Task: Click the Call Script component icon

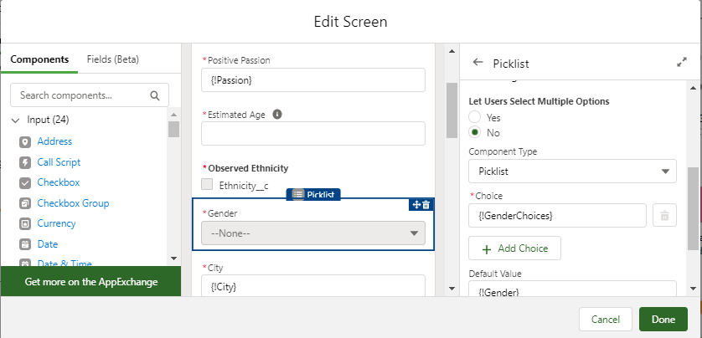Action: 25,162
